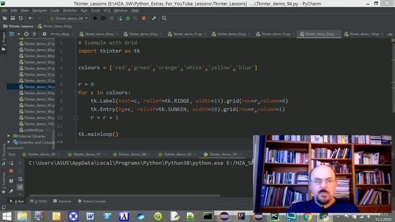The width and height of the screenshot is (395, 222).
Task: Rerun program in Run panel
Action: [11, 163]
